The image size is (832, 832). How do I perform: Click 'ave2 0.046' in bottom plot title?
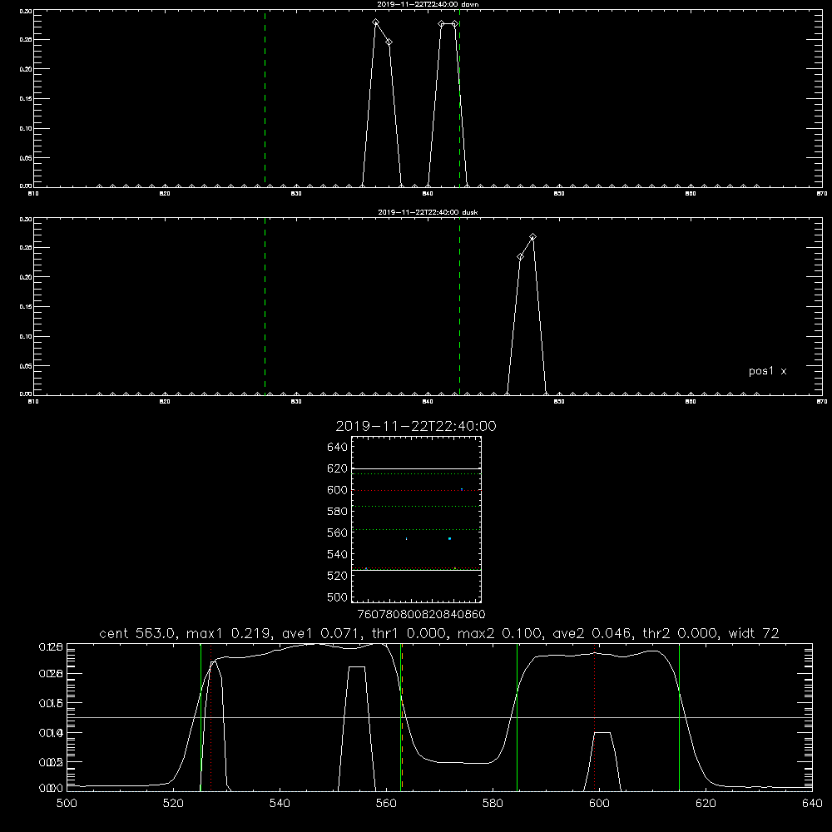coord(592,633)
